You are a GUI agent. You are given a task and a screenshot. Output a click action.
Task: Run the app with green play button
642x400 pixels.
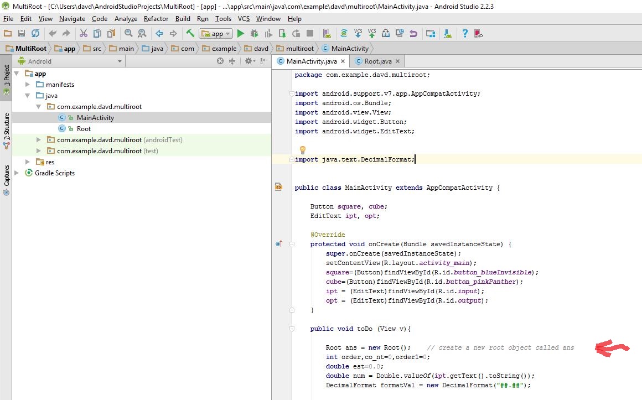[x=241, y=34]
